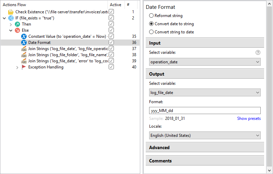Click the IF condition branch icon

coord(11,18)
